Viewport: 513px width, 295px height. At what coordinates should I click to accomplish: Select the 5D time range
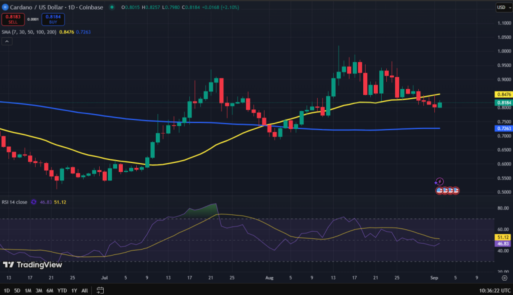[17, 290]
